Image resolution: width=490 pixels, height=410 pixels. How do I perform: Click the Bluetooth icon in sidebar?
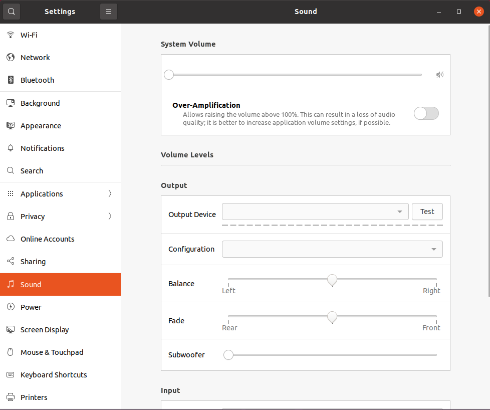11,80
